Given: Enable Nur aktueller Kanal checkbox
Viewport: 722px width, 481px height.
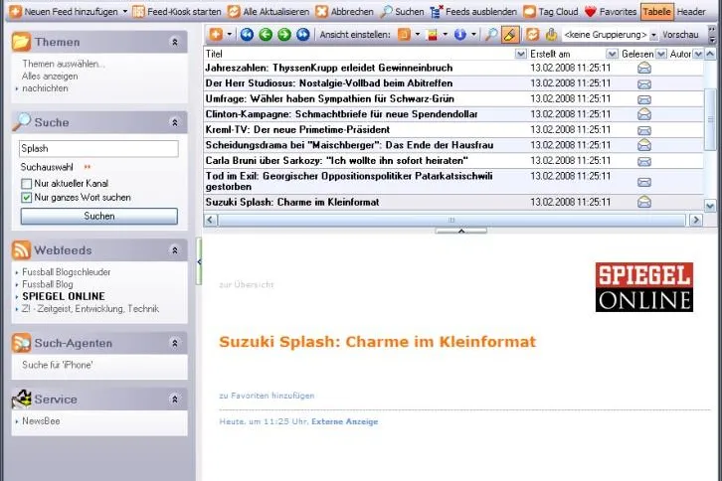Looking at the screenshot, I should tap(27, 184).
